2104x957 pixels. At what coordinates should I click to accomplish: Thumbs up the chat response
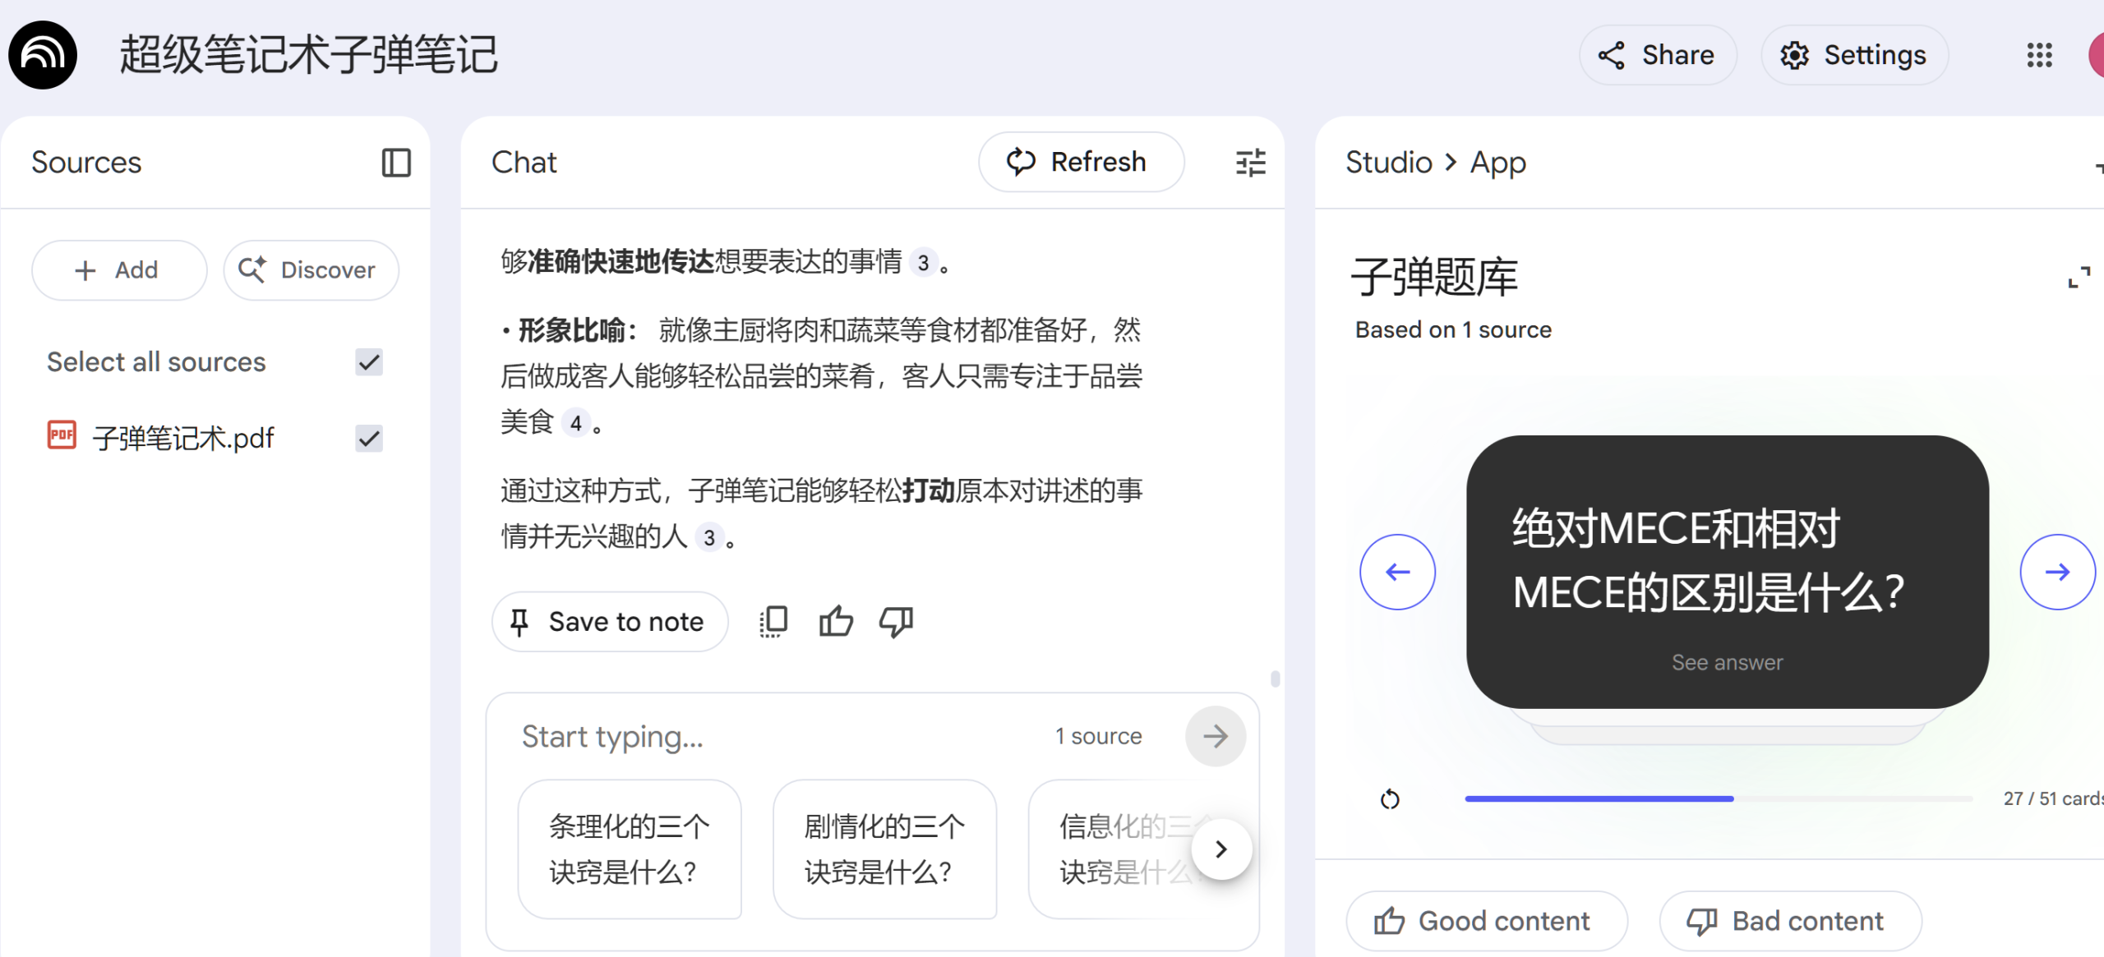tap(836, 622)
